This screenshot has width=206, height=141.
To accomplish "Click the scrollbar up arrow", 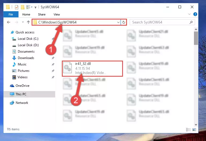I will pyautogui.click(x=196, y=29).
